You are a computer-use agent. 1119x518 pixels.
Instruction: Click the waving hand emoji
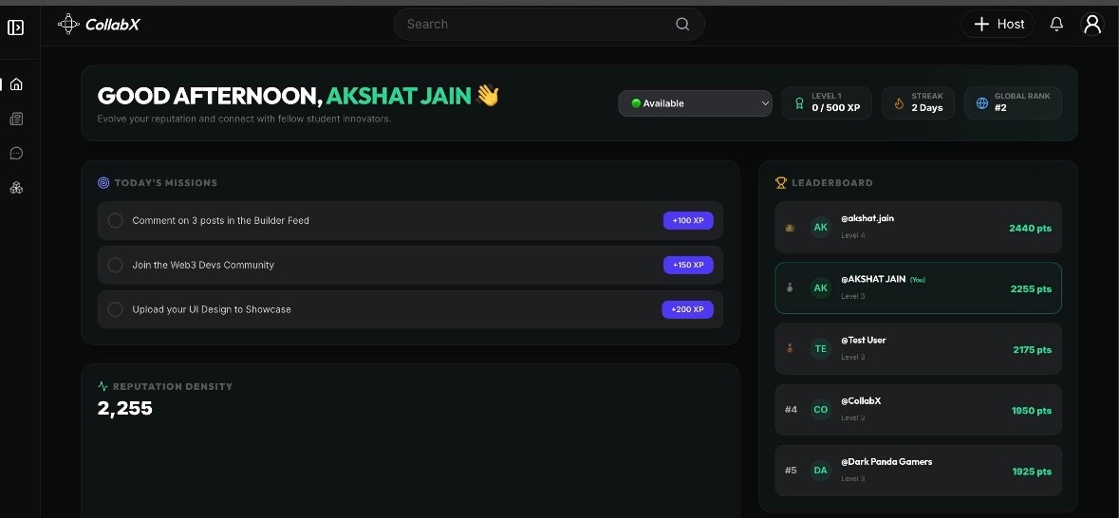488,95
